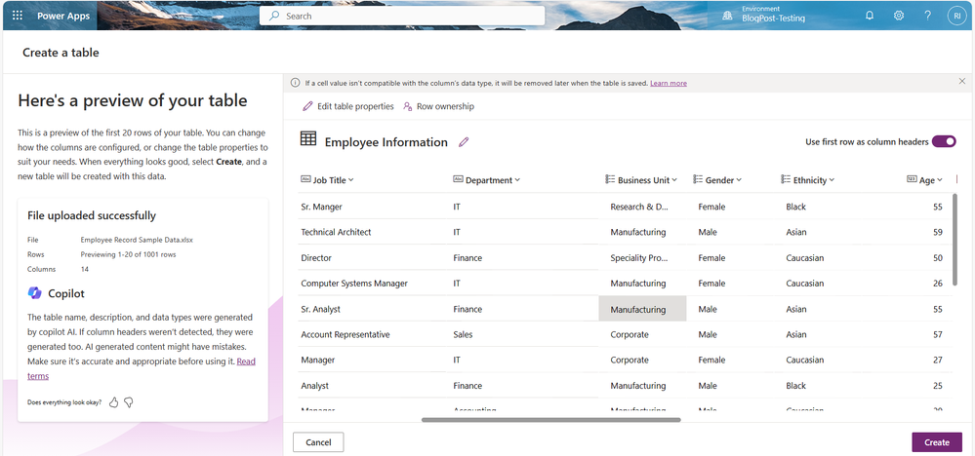This screenshot has height=456, width=975.
Task: Click the environment icon beside BlogPost-Testing
Action: 727,17
